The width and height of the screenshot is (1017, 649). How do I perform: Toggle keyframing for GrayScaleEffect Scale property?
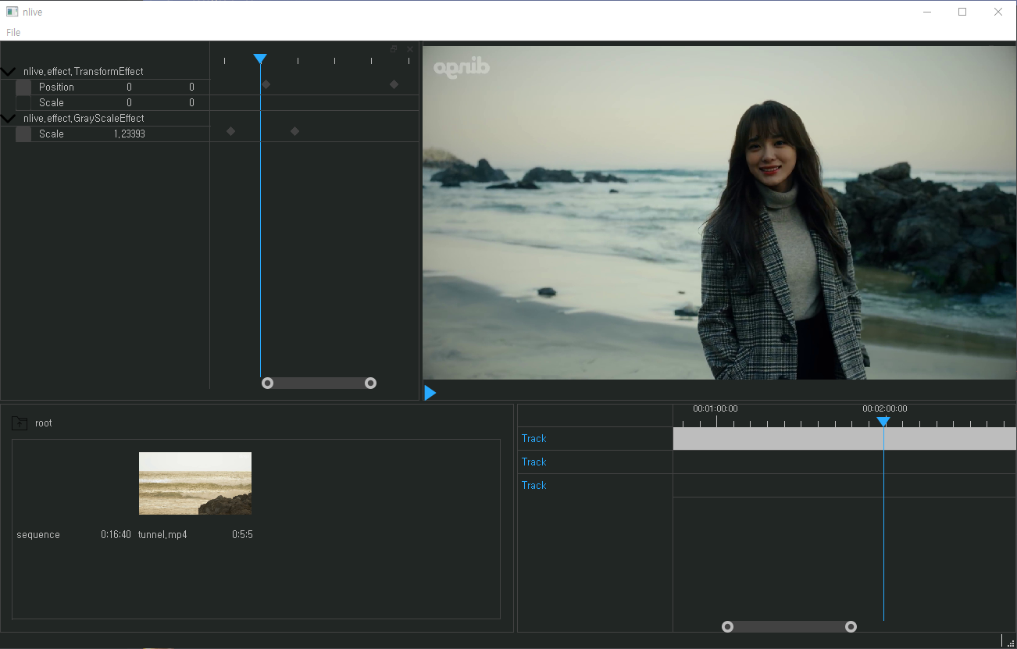(x=23, y=134)
